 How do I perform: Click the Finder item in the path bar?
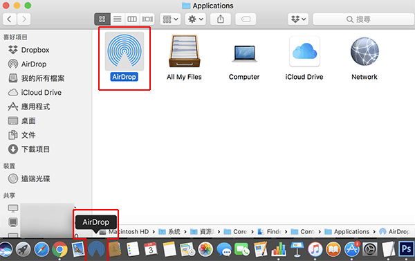[x=269, y=232]
